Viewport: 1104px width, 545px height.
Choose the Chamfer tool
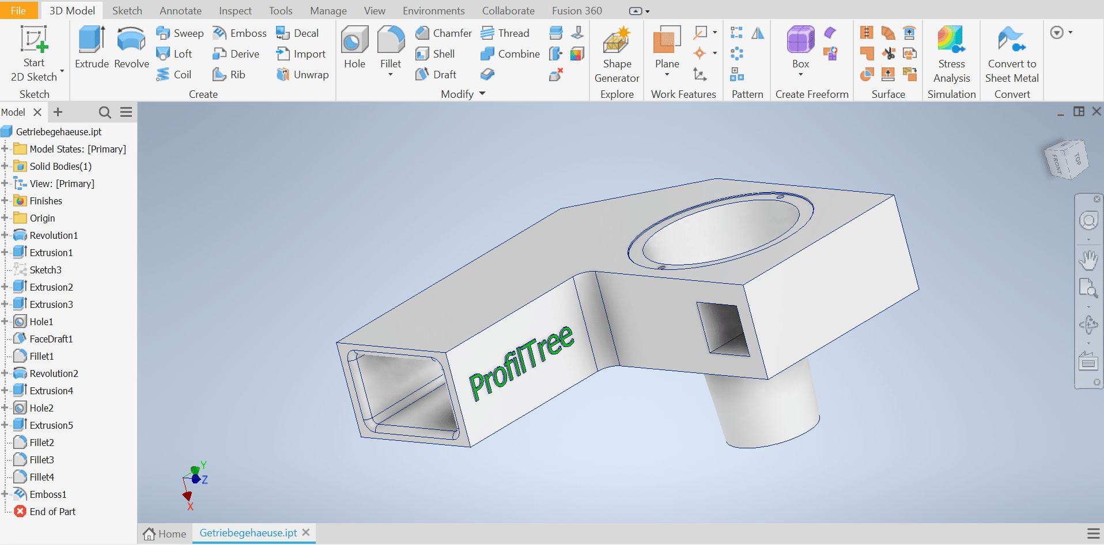click(443, 33)
